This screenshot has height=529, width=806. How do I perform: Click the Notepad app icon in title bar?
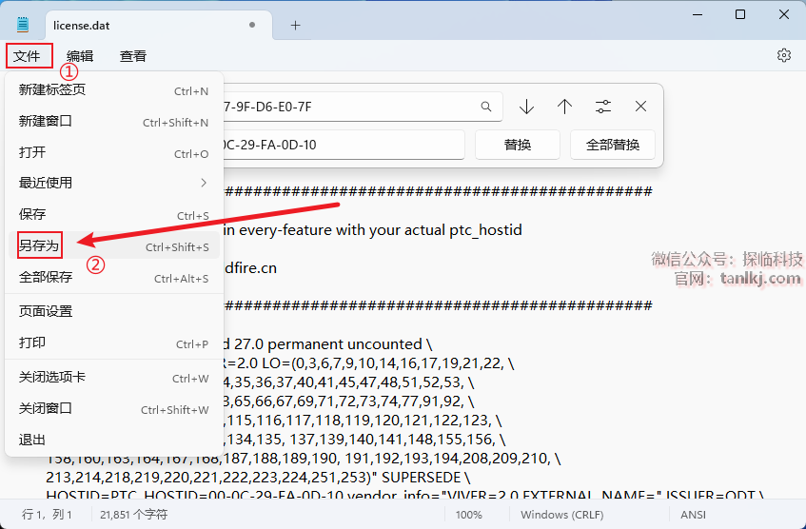(x=23, y=25)
